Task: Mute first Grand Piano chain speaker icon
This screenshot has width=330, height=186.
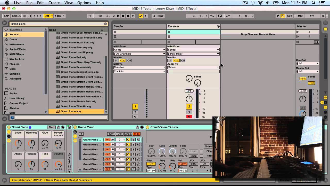Action: point(128,140)
